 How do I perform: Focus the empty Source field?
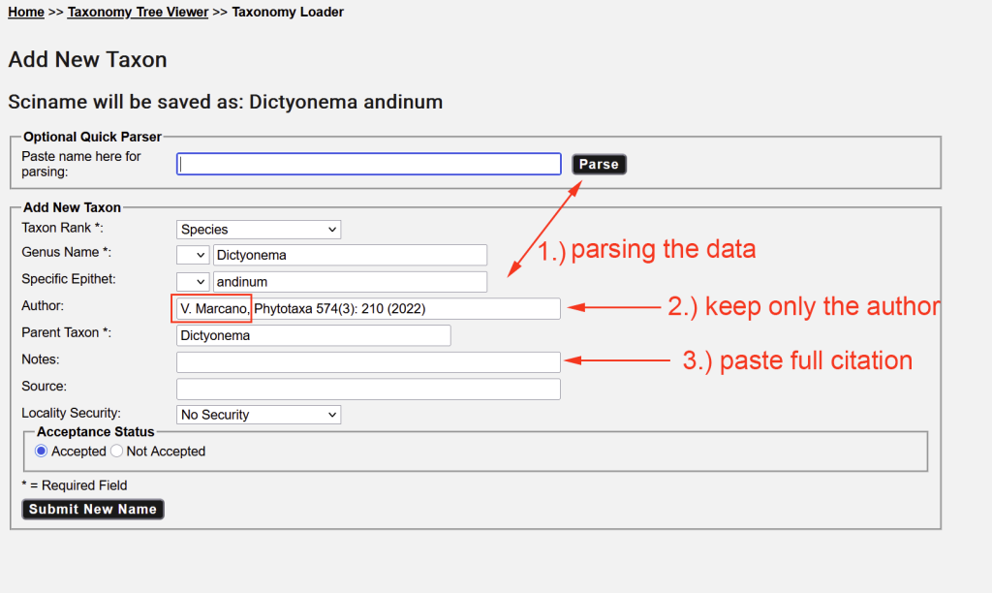(x=368, y=389)
